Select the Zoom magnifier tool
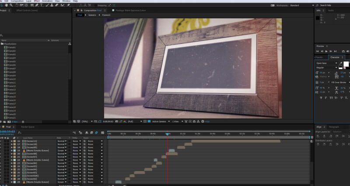The image size is (350, 186). (11, 5)
